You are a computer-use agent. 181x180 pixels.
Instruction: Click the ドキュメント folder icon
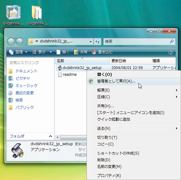point(10,71)
